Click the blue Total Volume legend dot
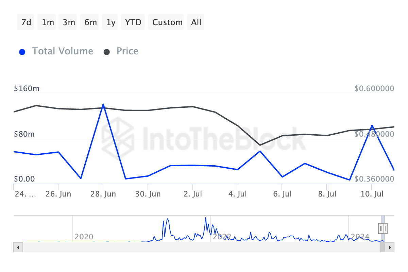 click(22, 52)
